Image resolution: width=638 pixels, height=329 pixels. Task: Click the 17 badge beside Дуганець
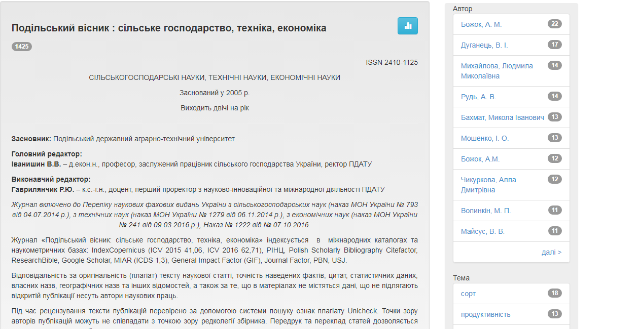[555, 45]
